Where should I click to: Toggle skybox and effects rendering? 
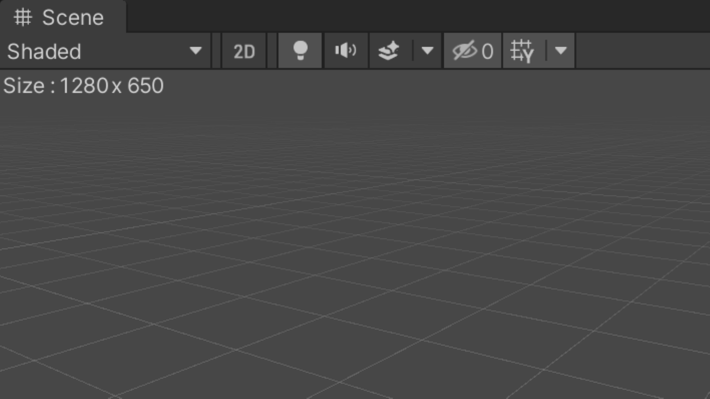coord(389,50)
